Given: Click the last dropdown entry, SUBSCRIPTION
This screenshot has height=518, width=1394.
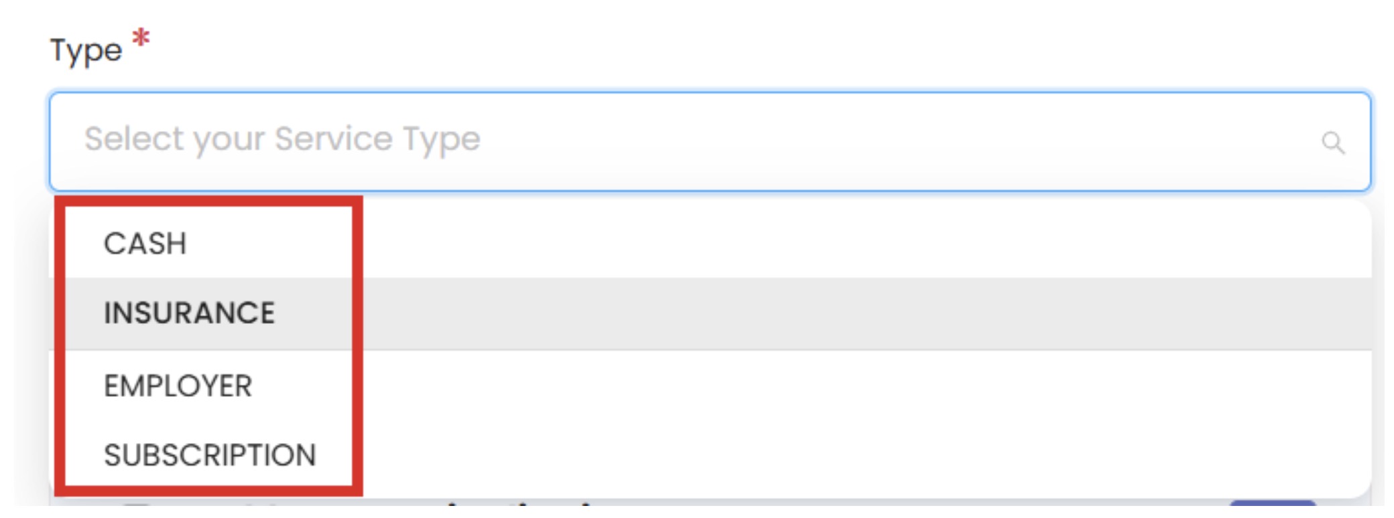Looking at the screenshot, I should 210,455.
